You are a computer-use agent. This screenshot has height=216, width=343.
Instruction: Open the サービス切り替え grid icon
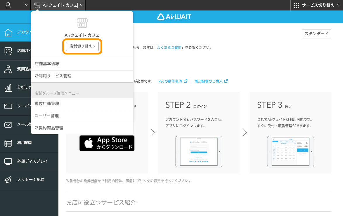(x=297, y=5)
